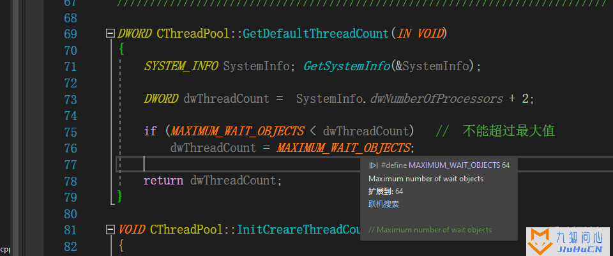Image resolution: width=613 pixels, height=256 pixels.
Task: Click CThreadPool class name on line 81
Action: (x=186, y=229)
